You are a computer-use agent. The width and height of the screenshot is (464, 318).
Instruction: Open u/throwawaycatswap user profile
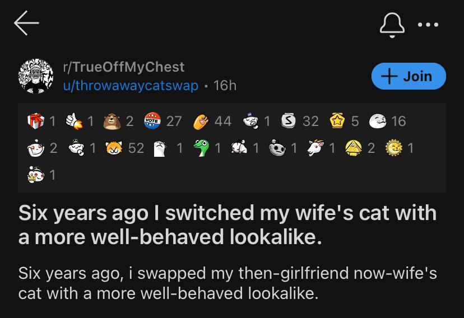130,85
